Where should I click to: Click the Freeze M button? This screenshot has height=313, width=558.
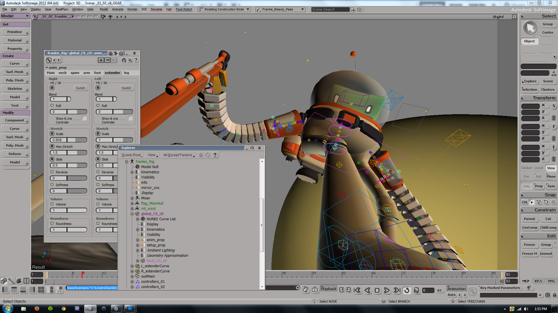coord(530,254)
